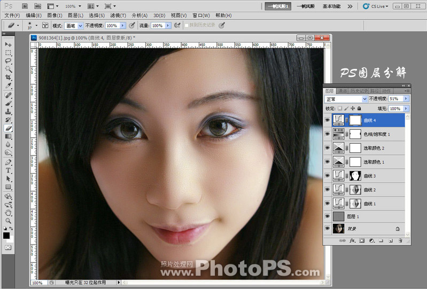Select the 曲线 3 layer mask thumbnail
This screenshot has width=427, height=289.
tap(355, 176)
